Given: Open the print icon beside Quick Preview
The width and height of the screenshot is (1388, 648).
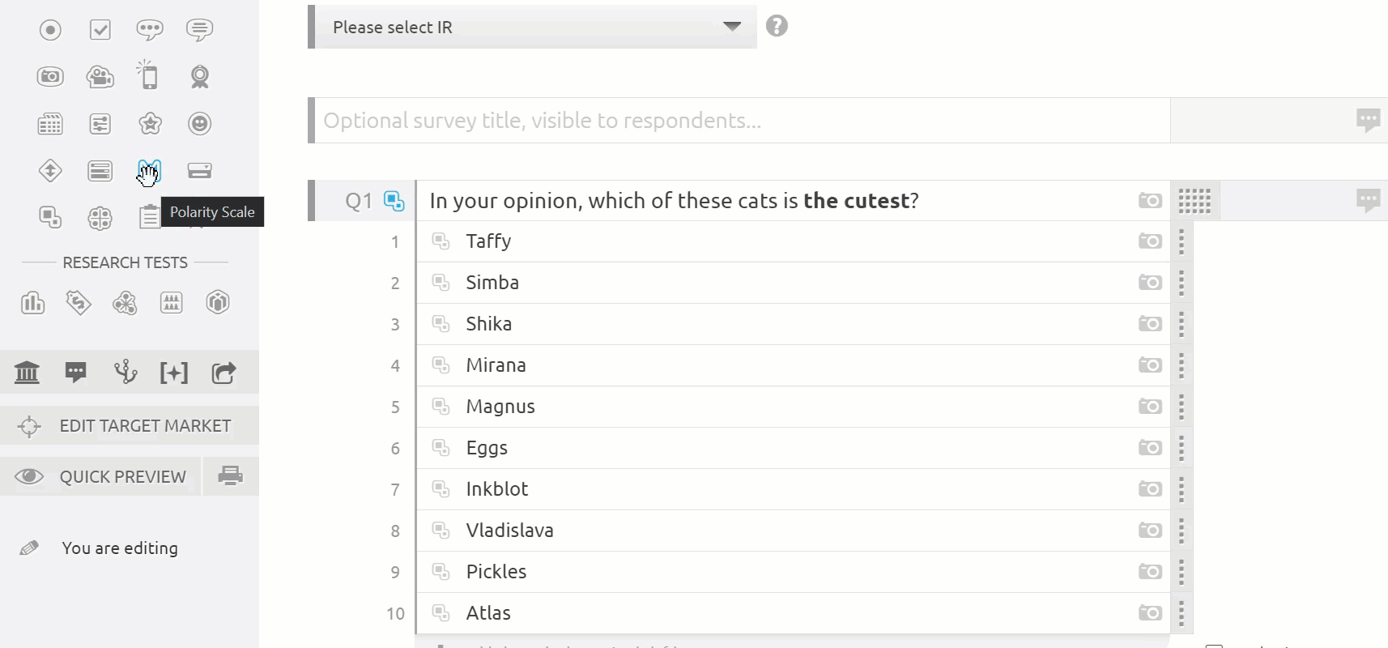Looking at the screenshot, I should click(x=231, y=475).
